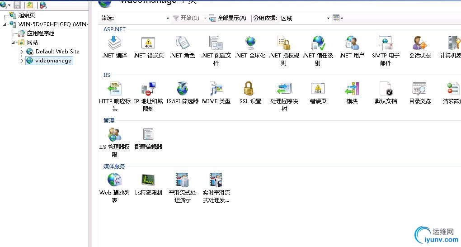The width and height of the screenshot is (461, 247).
Task: Open the Web 播放列表 feature
Action: coord(114,188)
